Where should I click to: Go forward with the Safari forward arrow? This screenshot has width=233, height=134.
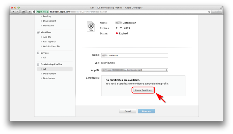(x=17, y=12)
